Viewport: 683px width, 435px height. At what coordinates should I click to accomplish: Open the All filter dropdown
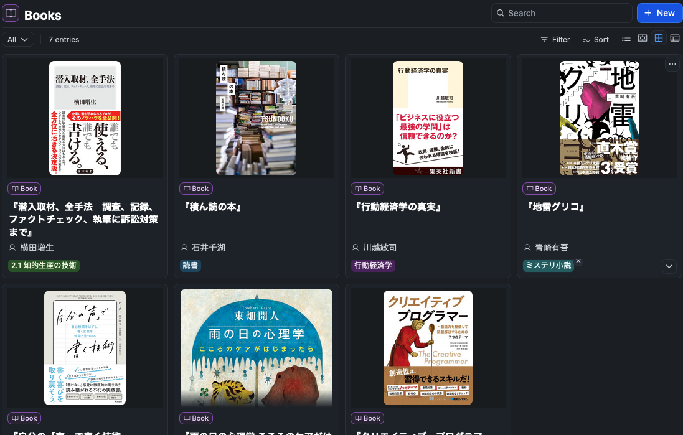click(17, 39)
